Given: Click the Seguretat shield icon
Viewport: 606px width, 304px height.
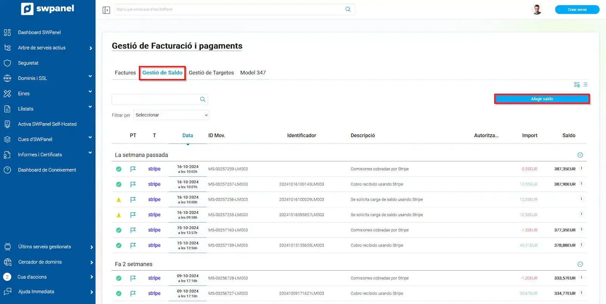Looking at the screenshot, I should (x=7, y=63).
